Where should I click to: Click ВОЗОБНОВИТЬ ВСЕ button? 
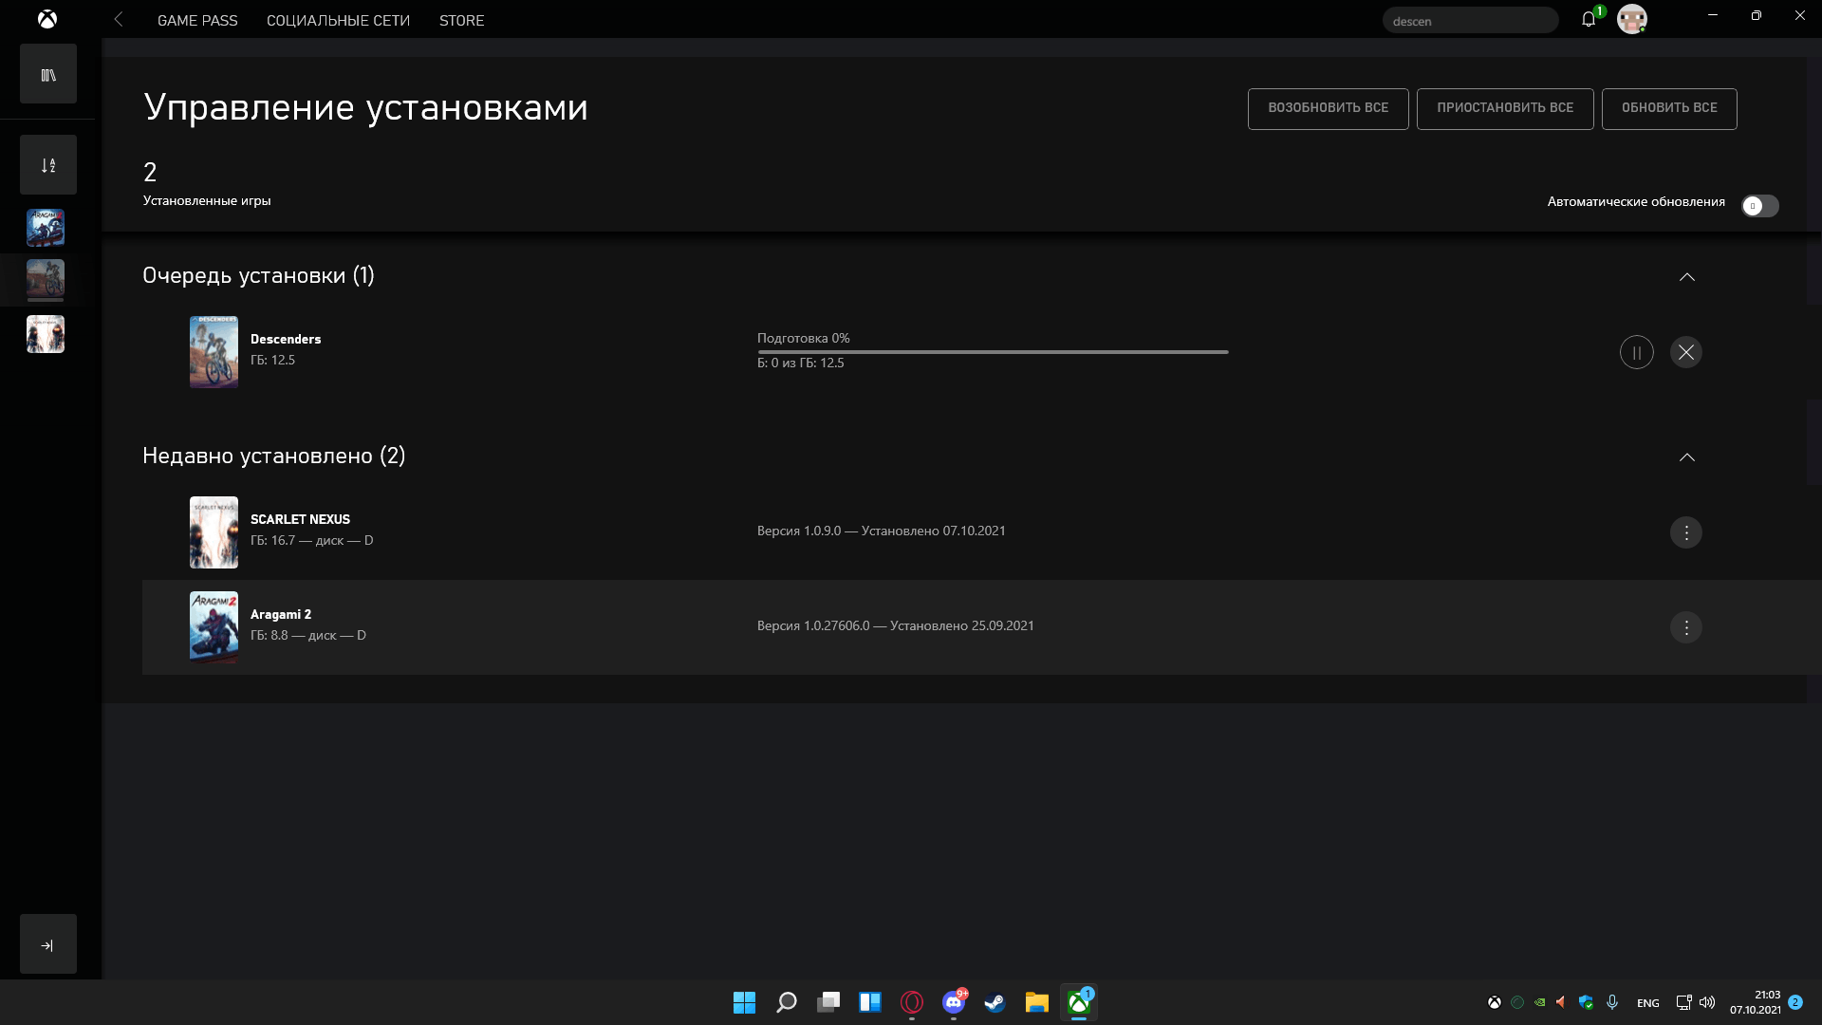[1328, 108]
